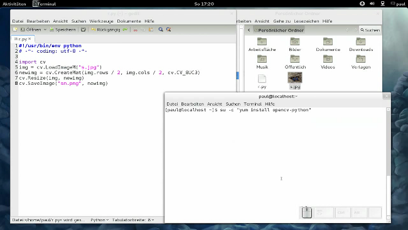The image size is (408, 230).
Task: Open the Vorlagen folder
Action: (x=361, y=62)
